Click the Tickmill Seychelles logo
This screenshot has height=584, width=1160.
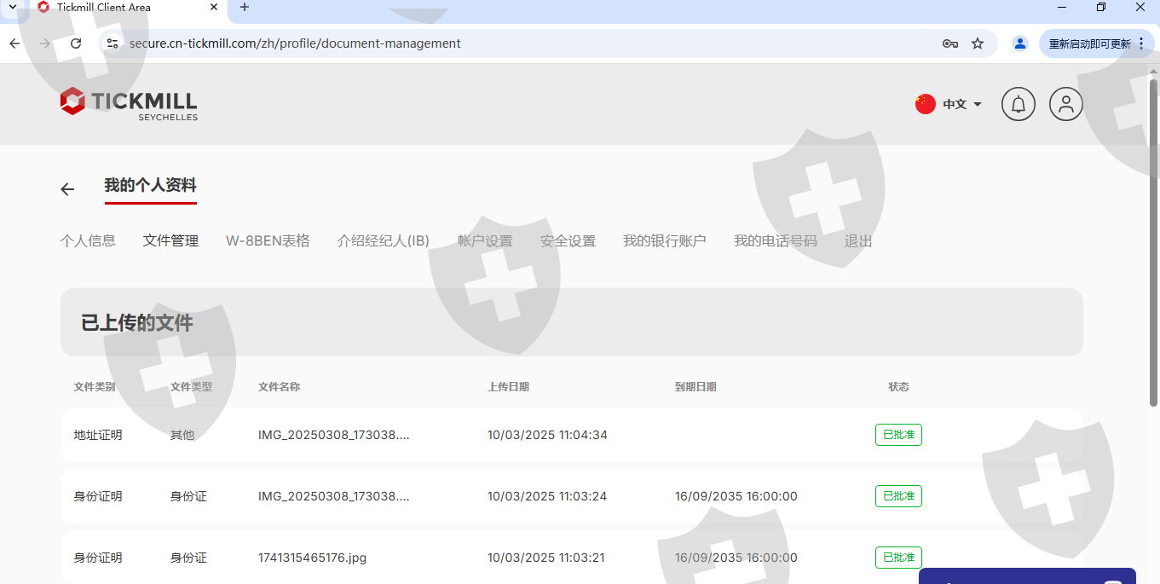click(x=129, y=103)
